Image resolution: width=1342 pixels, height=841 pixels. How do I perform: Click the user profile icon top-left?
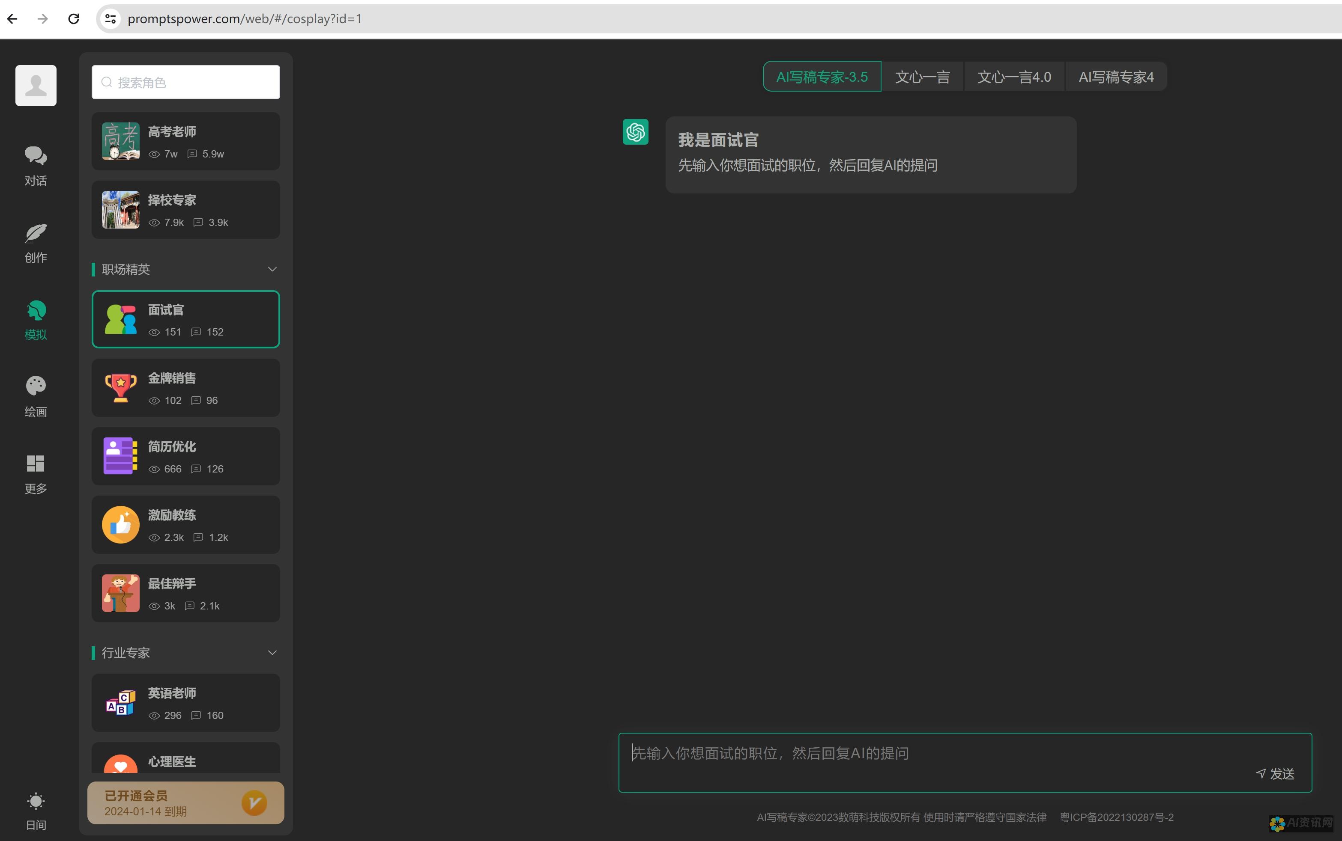click(x=35, y=86)
